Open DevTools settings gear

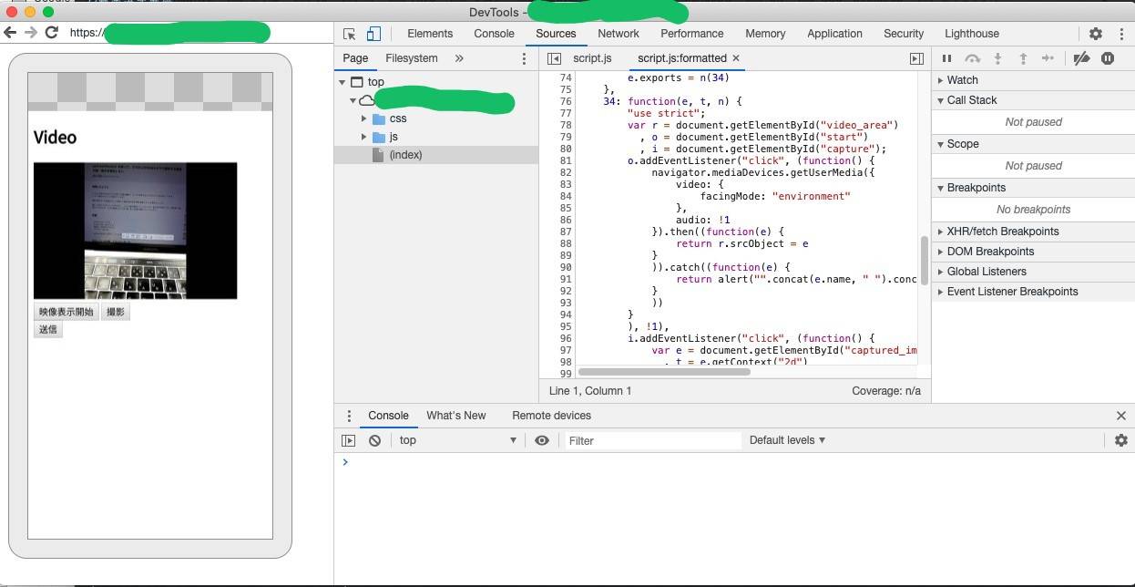(x=1096, y=34)
